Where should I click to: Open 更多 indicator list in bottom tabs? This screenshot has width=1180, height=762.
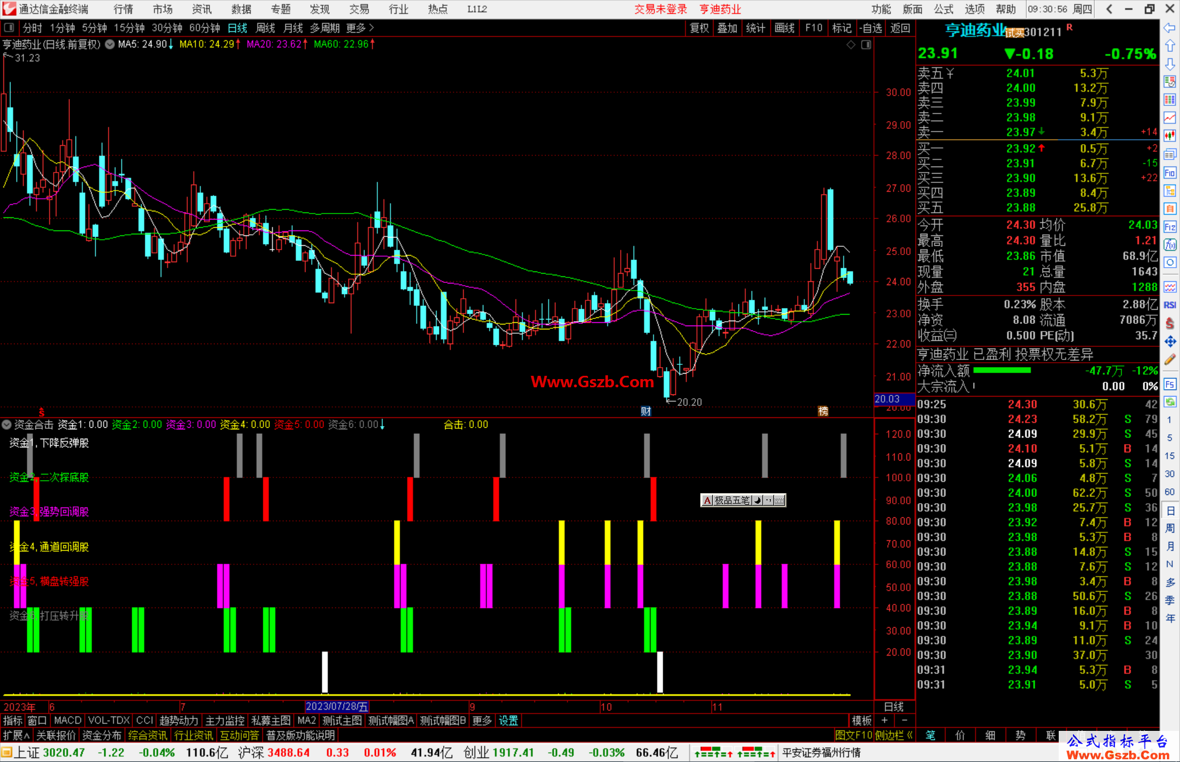[482, 721]
